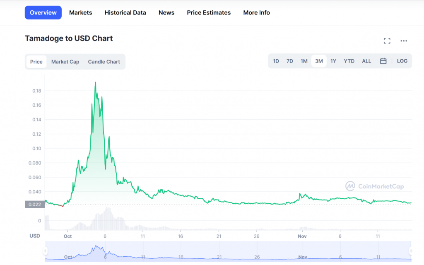Select the 1D time range icon button
The width and height of the screenshot is (424, 265).
(x=276, y=60)
